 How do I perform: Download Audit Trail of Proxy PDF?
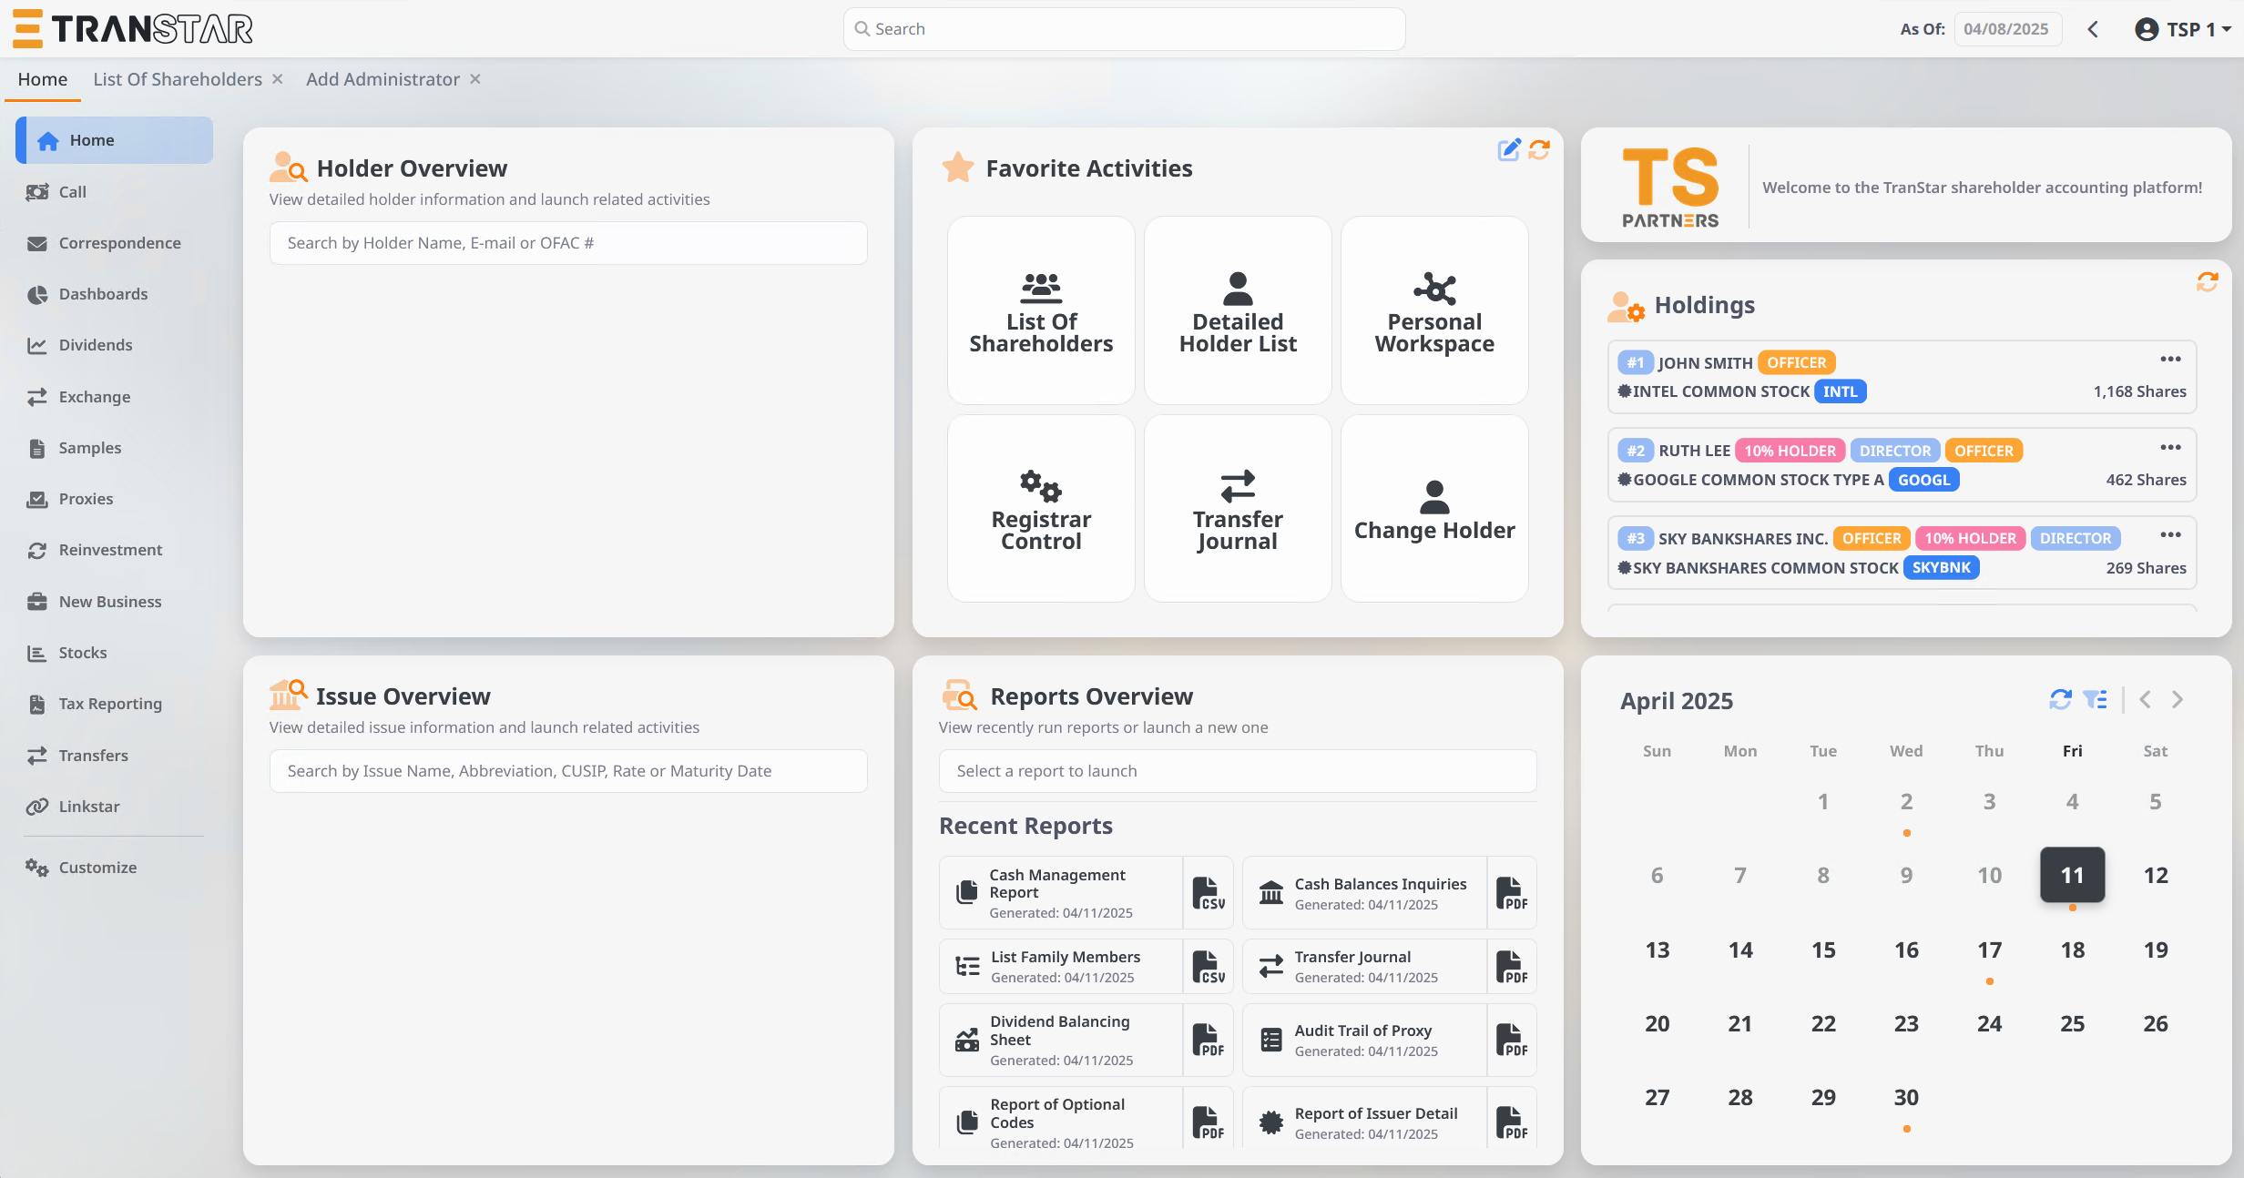1512,1040
